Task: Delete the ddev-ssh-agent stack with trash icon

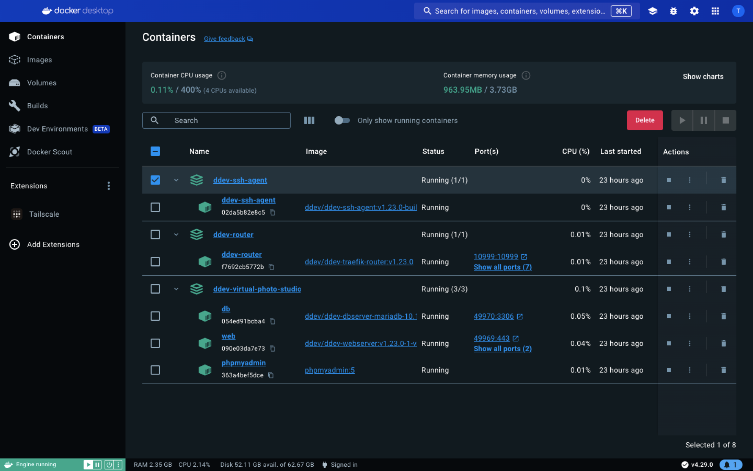Action: 724,180
